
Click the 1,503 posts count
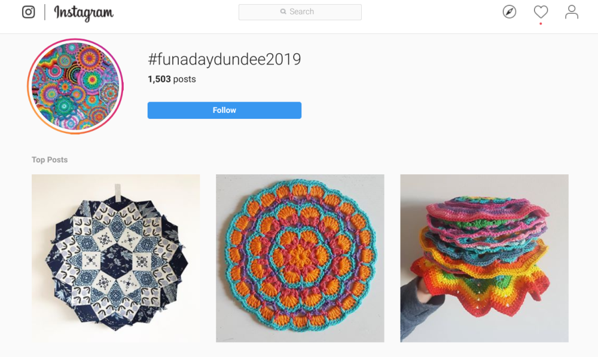coord(172,79)
